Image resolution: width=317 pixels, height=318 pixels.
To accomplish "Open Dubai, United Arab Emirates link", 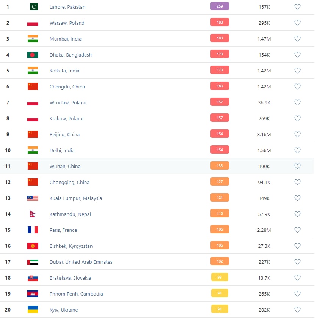I will click(x=81, y=262).
